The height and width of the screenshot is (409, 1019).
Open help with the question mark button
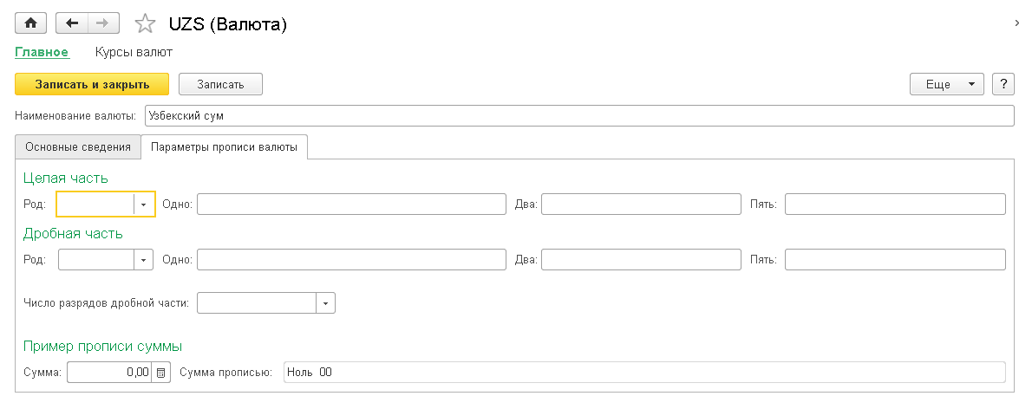[1003, 84]
